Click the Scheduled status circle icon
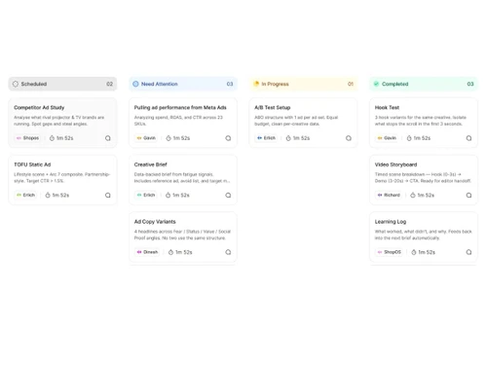Image resolution: width=487 pixels, height=365 pixels. coord(16,84)
